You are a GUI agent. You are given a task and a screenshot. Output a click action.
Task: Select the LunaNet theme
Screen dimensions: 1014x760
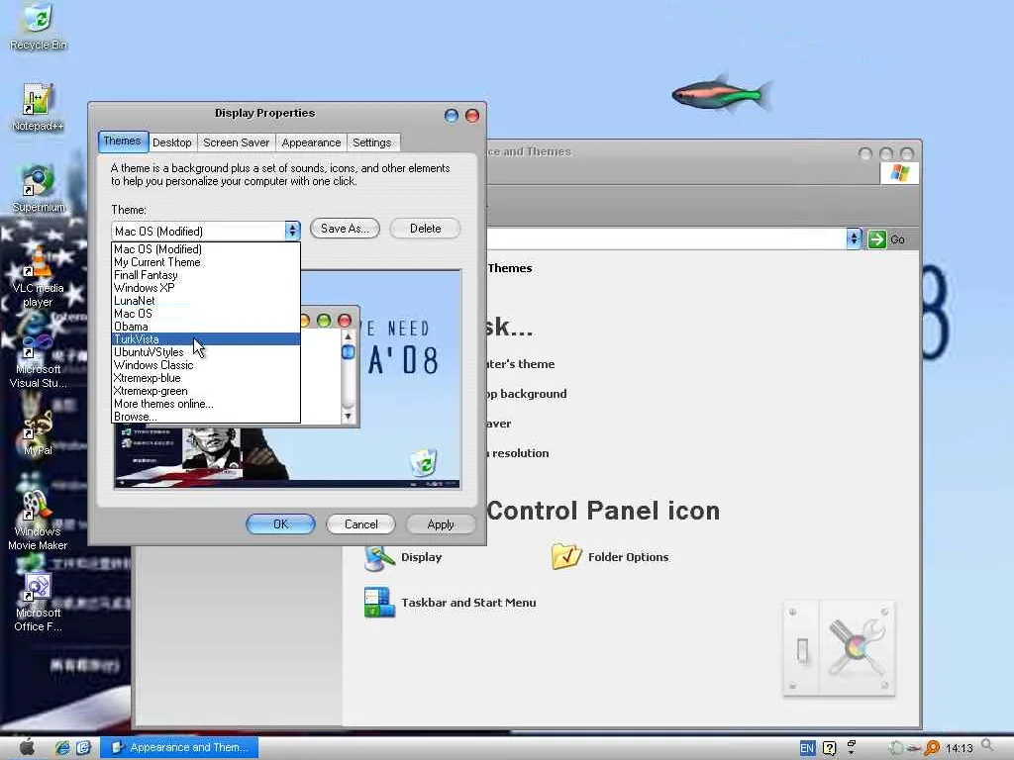tap(206, 301)
